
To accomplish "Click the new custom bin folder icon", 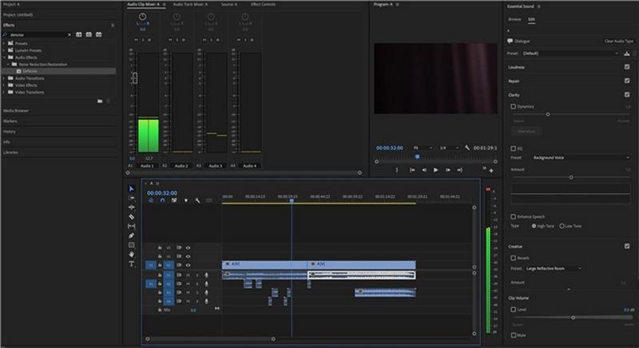I will (x=99, y=101).
